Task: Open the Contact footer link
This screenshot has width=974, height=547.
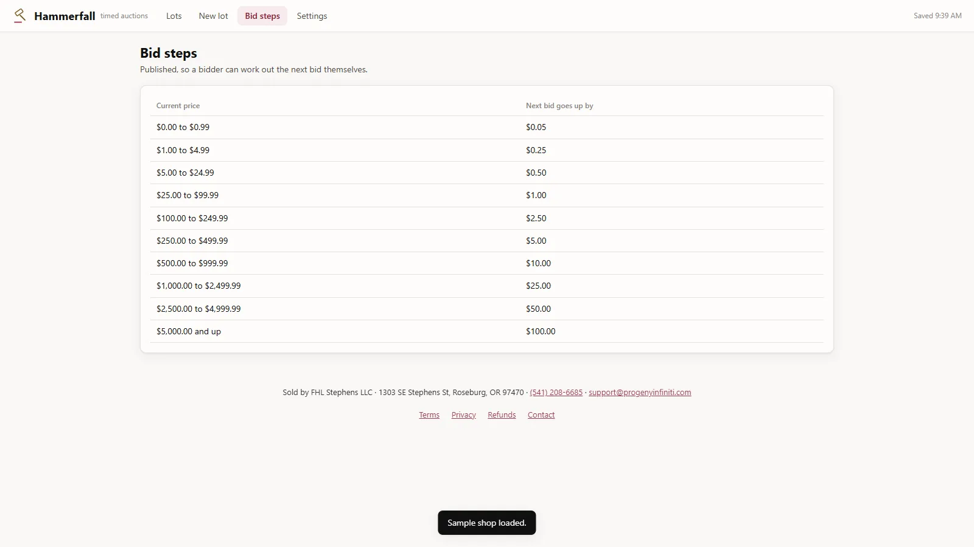Action: pos(541,415)
